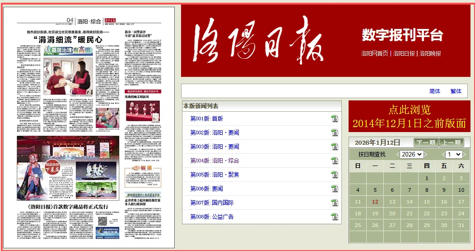
Task: Click the photo of two women in red vests
Action: (x=68, y=76)
